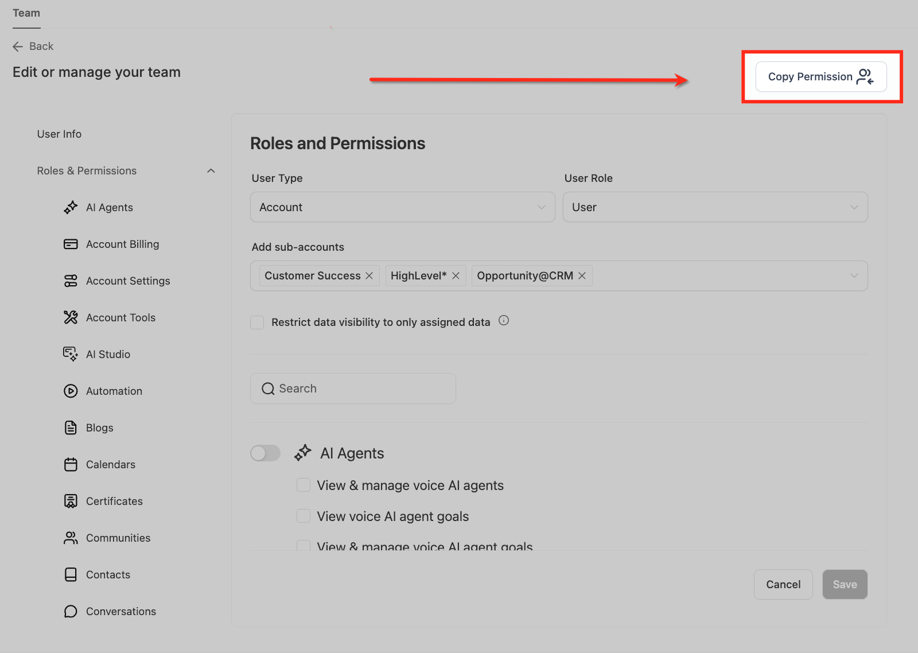Check View voice AI agent goals
Image resolution: width=918 pixels, height=653 pixels.
(304, 516)
